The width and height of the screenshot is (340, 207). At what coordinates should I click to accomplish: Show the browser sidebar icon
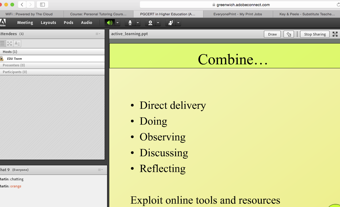point(42,5)
